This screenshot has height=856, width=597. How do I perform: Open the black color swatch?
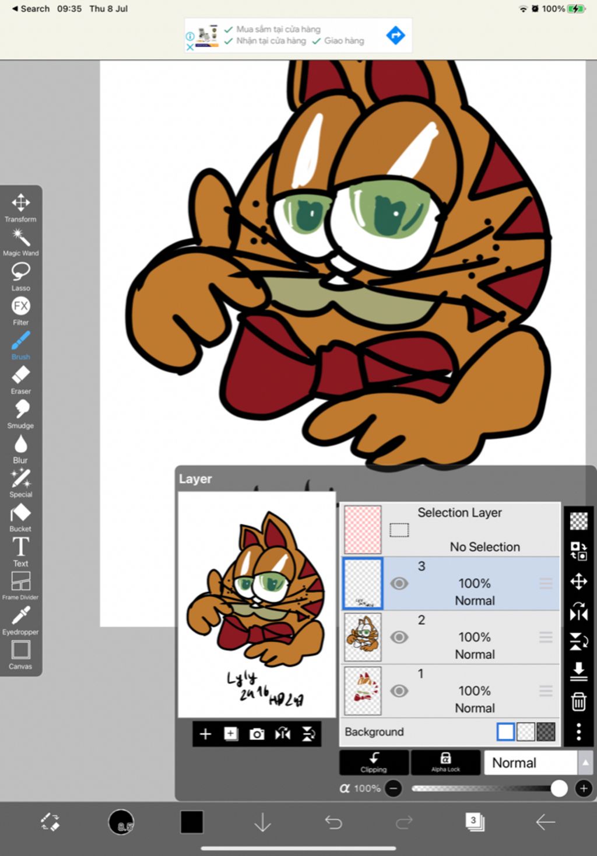pyautogui.click(x=192, y=822)
